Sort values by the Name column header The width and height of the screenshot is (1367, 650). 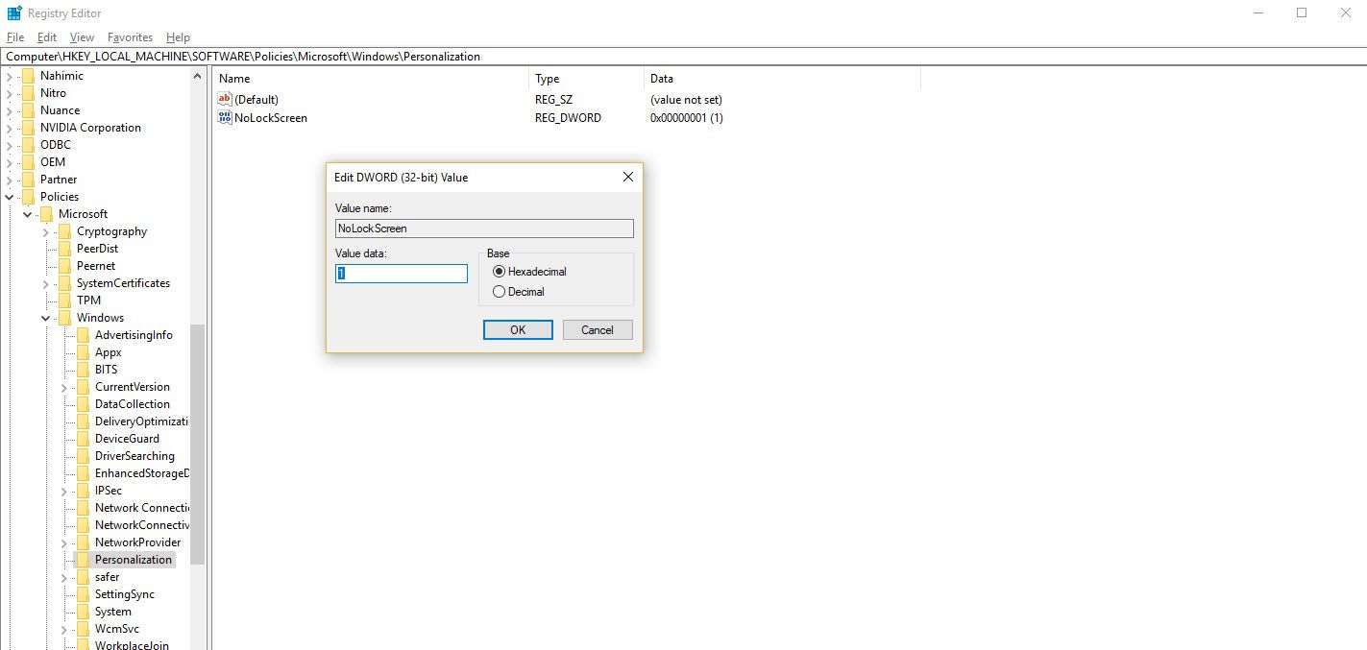(371, 79)
